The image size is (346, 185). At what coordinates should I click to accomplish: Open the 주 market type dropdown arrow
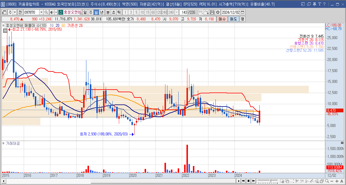(15, 12)
